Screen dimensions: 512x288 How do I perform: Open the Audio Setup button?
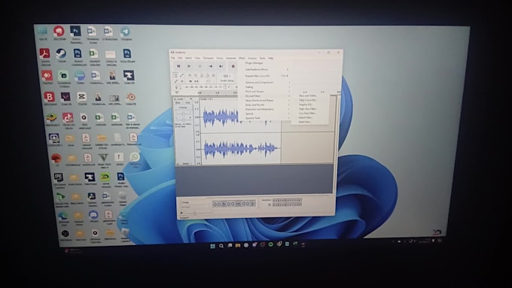[227, 78]
